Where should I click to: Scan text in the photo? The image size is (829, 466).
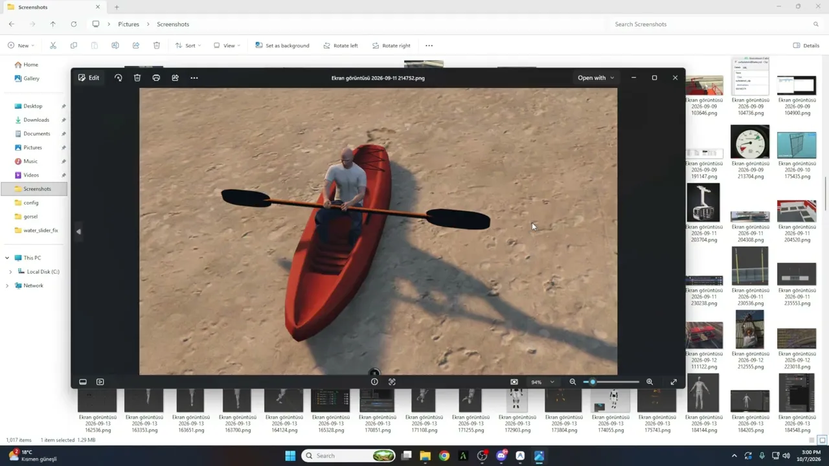(392, 382)
